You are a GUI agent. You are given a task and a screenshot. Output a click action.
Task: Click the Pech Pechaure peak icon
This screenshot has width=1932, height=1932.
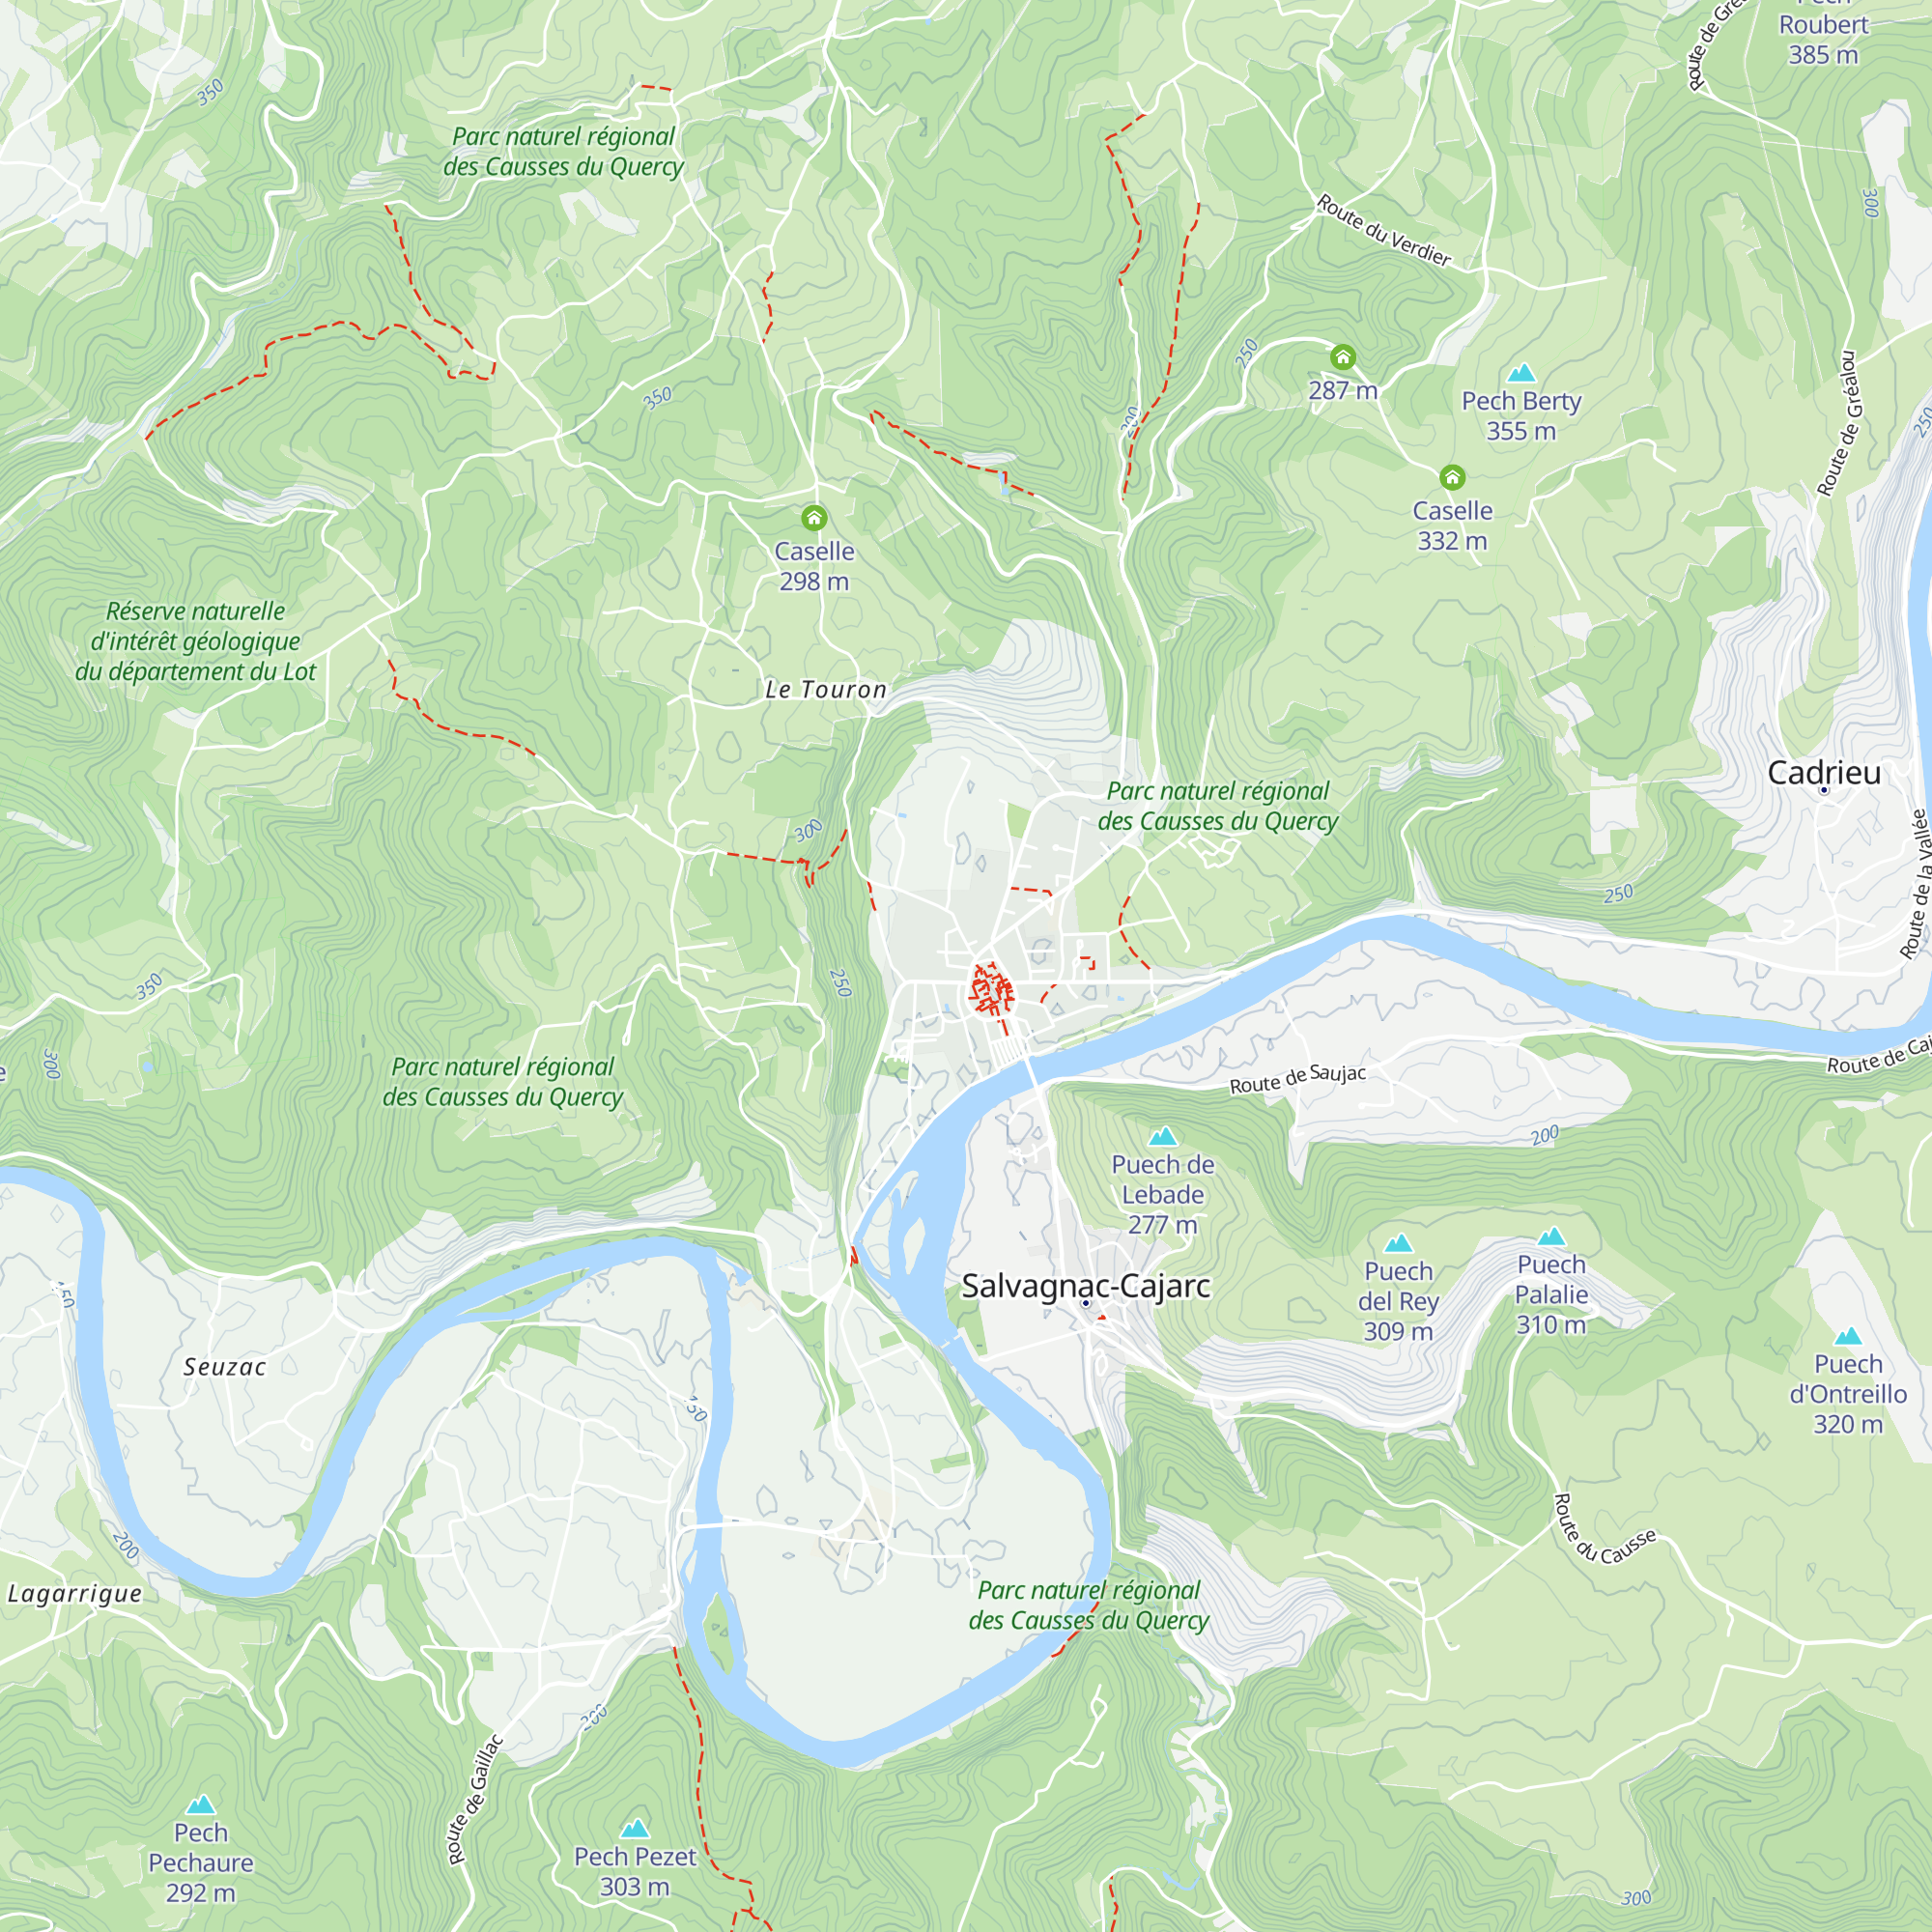201,1805
